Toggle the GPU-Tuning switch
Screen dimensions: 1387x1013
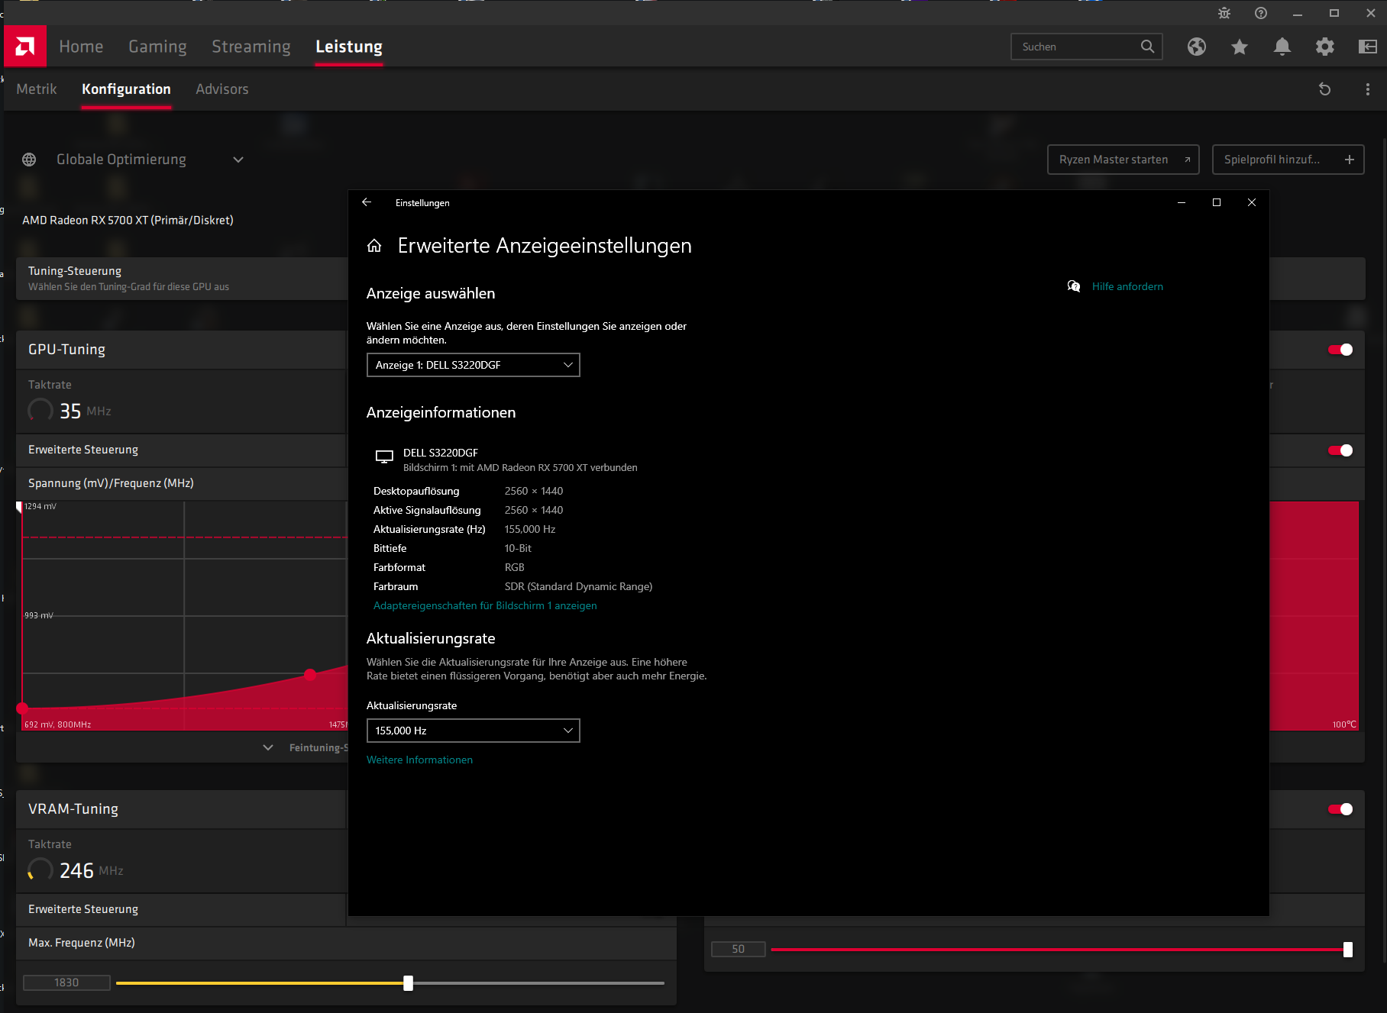click(x=1340, y=350)
